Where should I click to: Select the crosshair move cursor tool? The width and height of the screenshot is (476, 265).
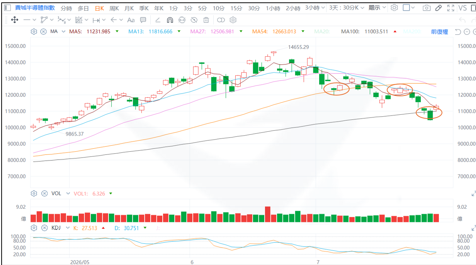tap(15, 20)
